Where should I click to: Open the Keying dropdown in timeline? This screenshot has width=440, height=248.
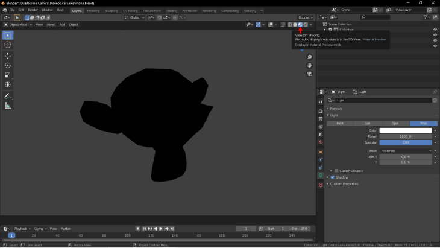coord(40,229)
